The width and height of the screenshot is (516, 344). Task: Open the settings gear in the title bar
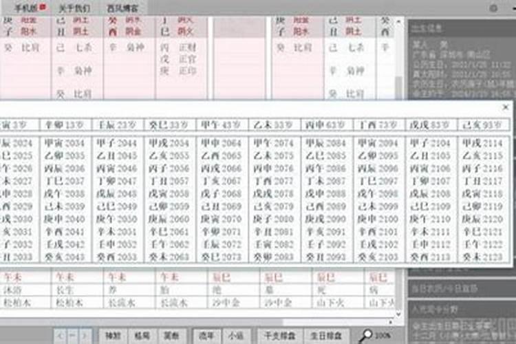(x=493, y=8)
